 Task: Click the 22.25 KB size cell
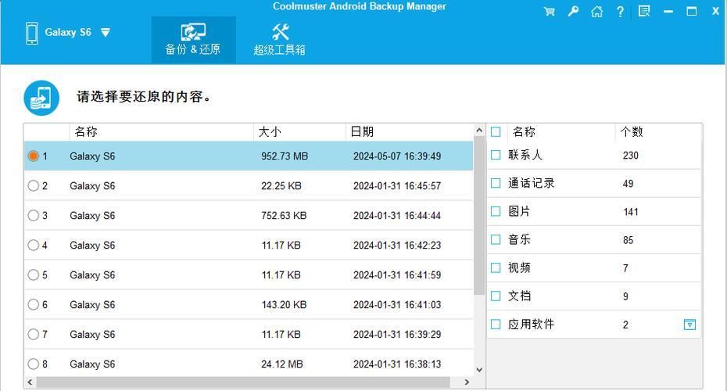pos(281,186)
